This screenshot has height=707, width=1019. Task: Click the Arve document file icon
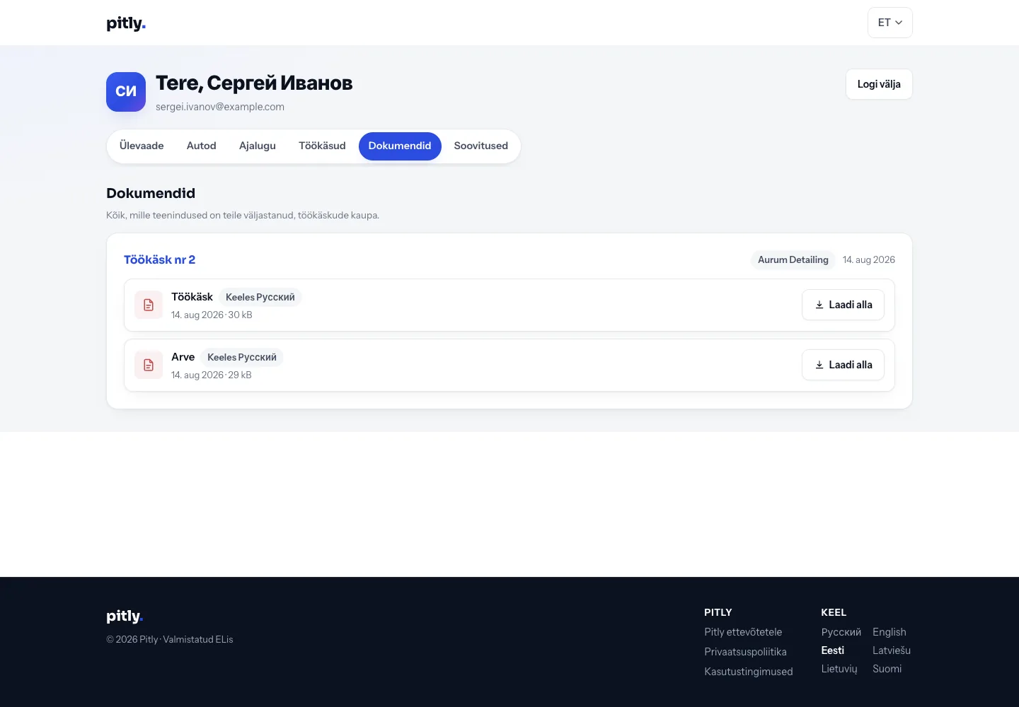pyautogui.click(x=149, y=365)
